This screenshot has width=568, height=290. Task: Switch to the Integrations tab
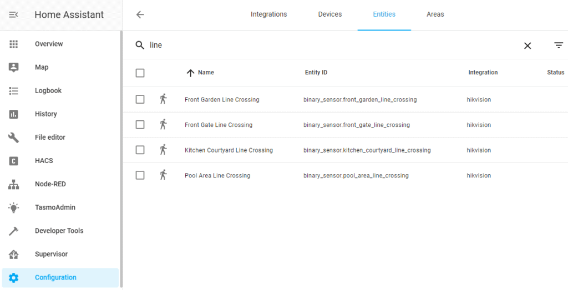(269, 14)
